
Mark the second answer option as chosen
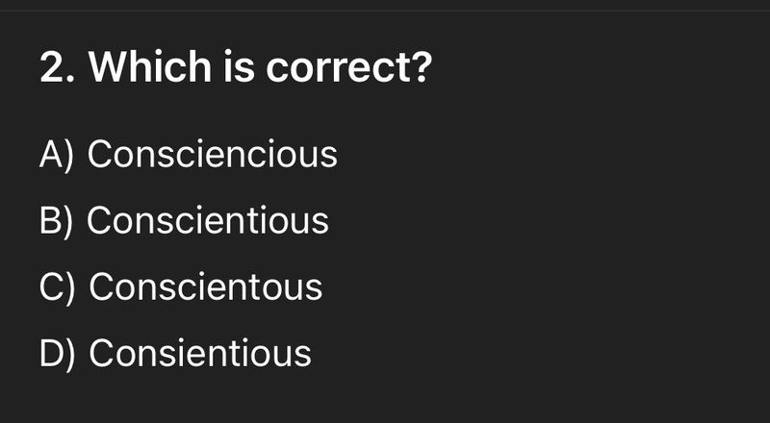(x=184, y=221)
